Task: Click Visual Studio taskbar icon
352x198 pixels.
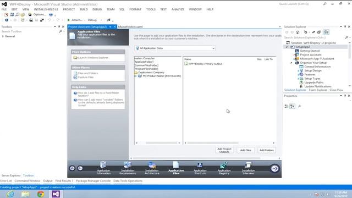Action: click(56, 194)
